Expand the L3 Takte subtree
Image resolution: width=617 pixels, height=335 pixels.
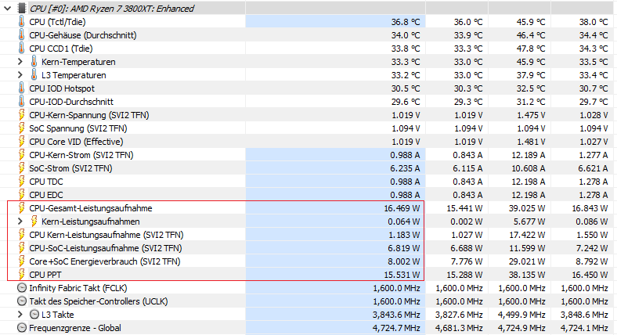[20, 315]
